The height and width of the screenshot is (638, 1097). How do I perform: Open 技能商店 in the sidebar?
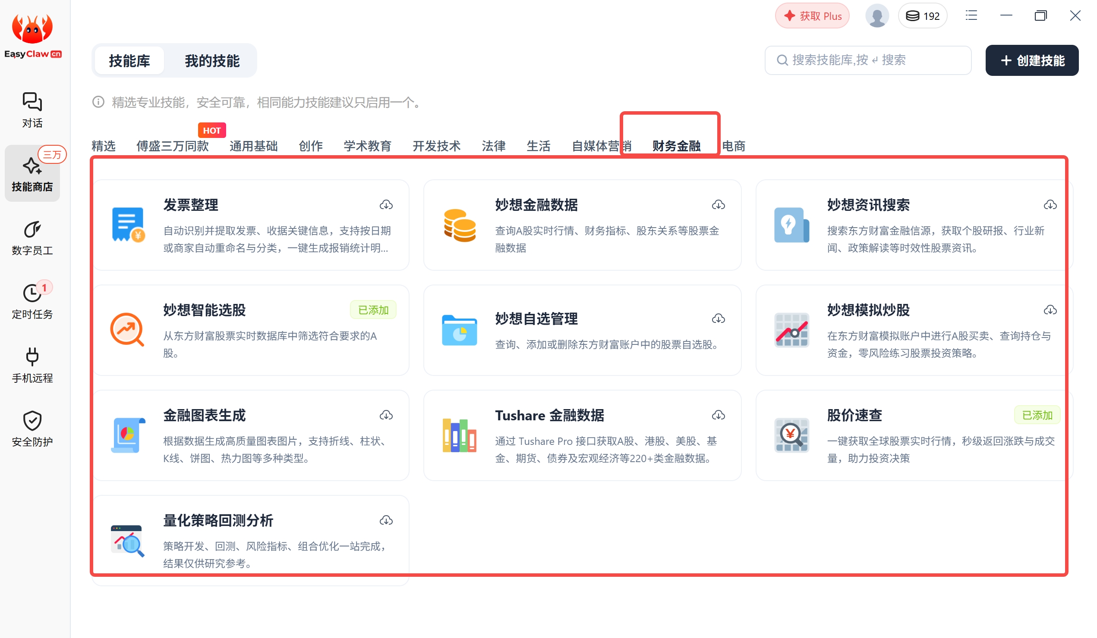pos(32,174)
